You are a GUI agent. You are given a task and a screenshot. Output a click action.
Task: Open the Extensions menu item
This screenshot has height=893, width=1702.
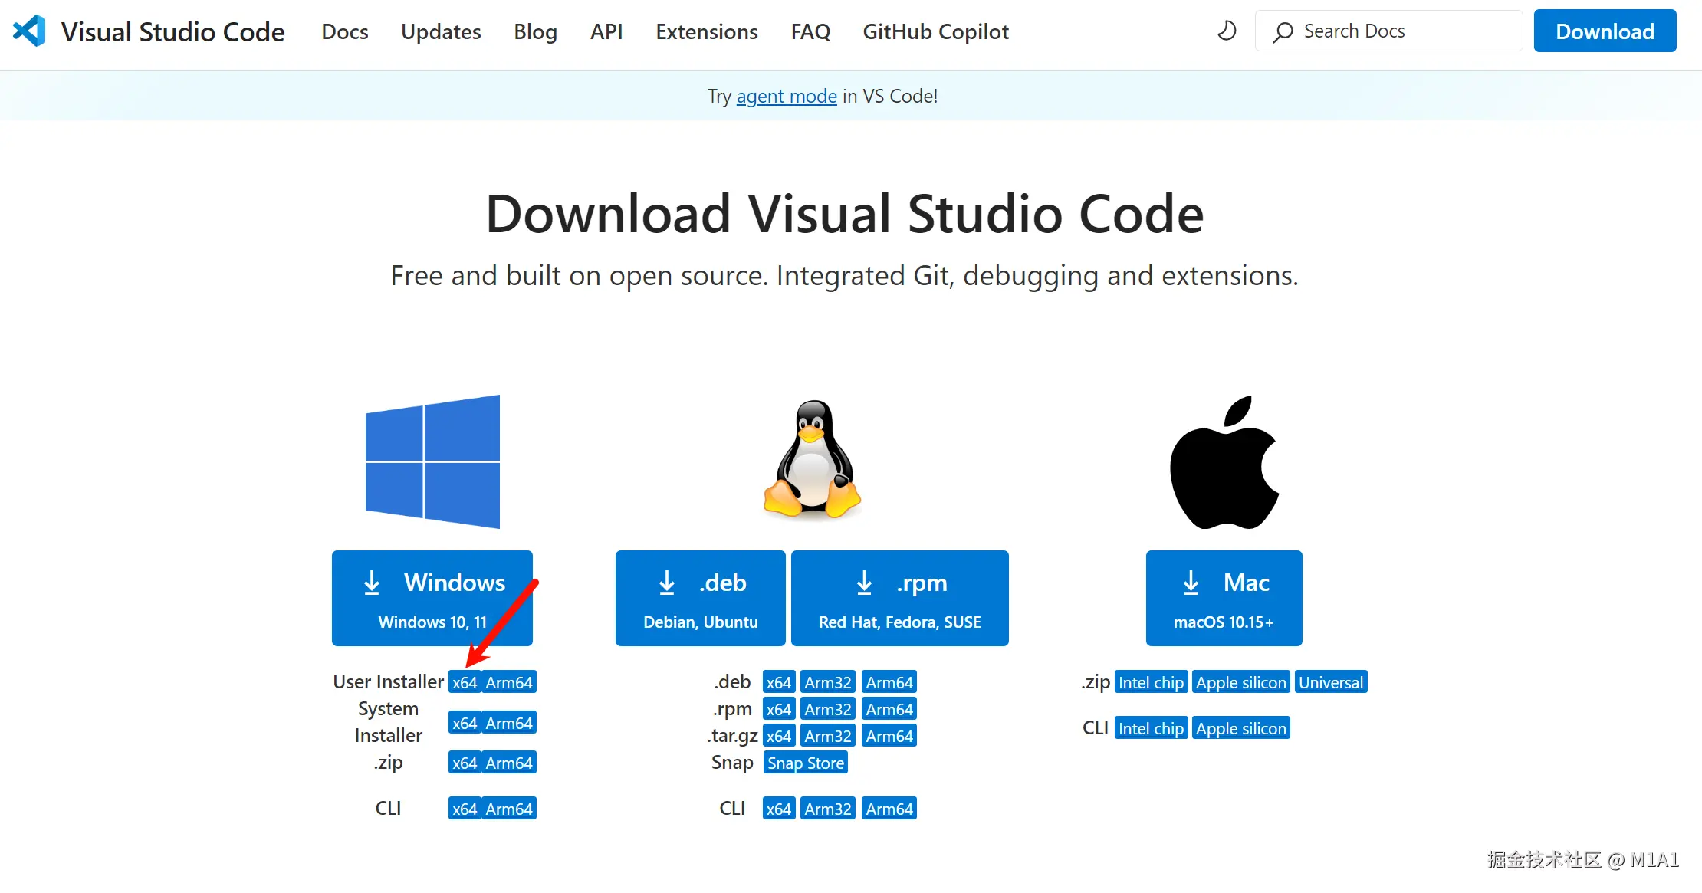706,31
